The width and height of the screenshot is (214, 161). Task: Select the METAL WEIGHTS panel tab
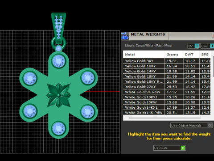(x=148, y=34)
